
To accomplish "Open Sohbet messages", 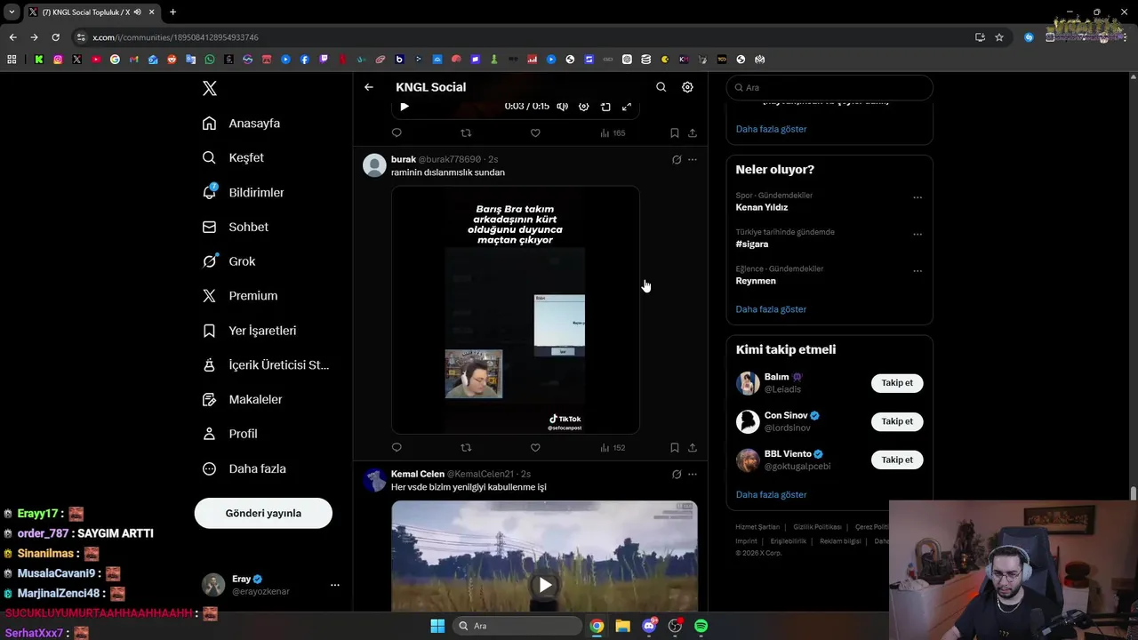I will click(x=235, y=227).
